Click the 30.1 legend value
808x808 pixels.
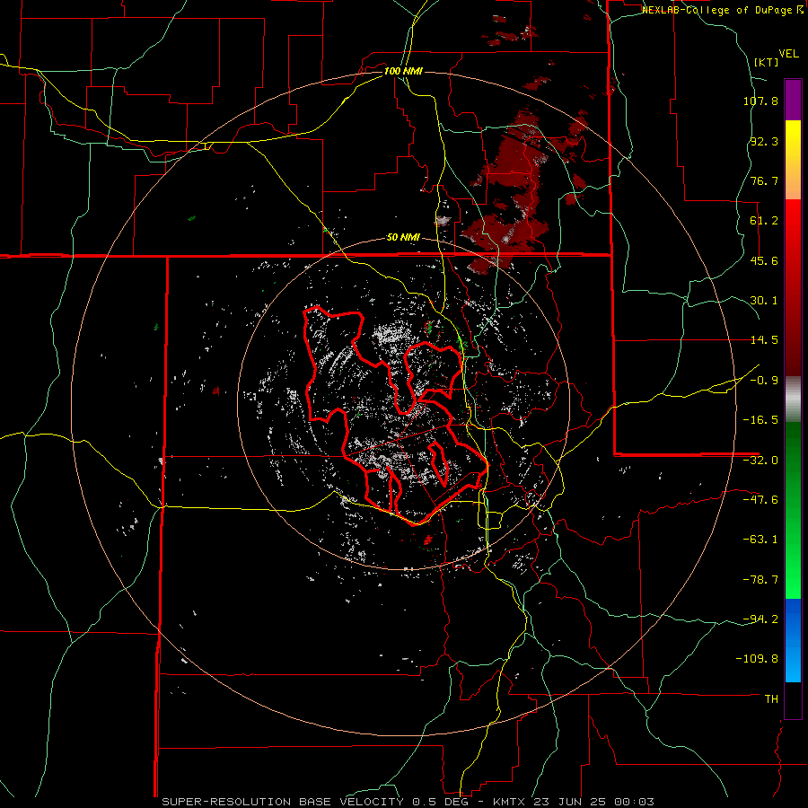point(764,301)
